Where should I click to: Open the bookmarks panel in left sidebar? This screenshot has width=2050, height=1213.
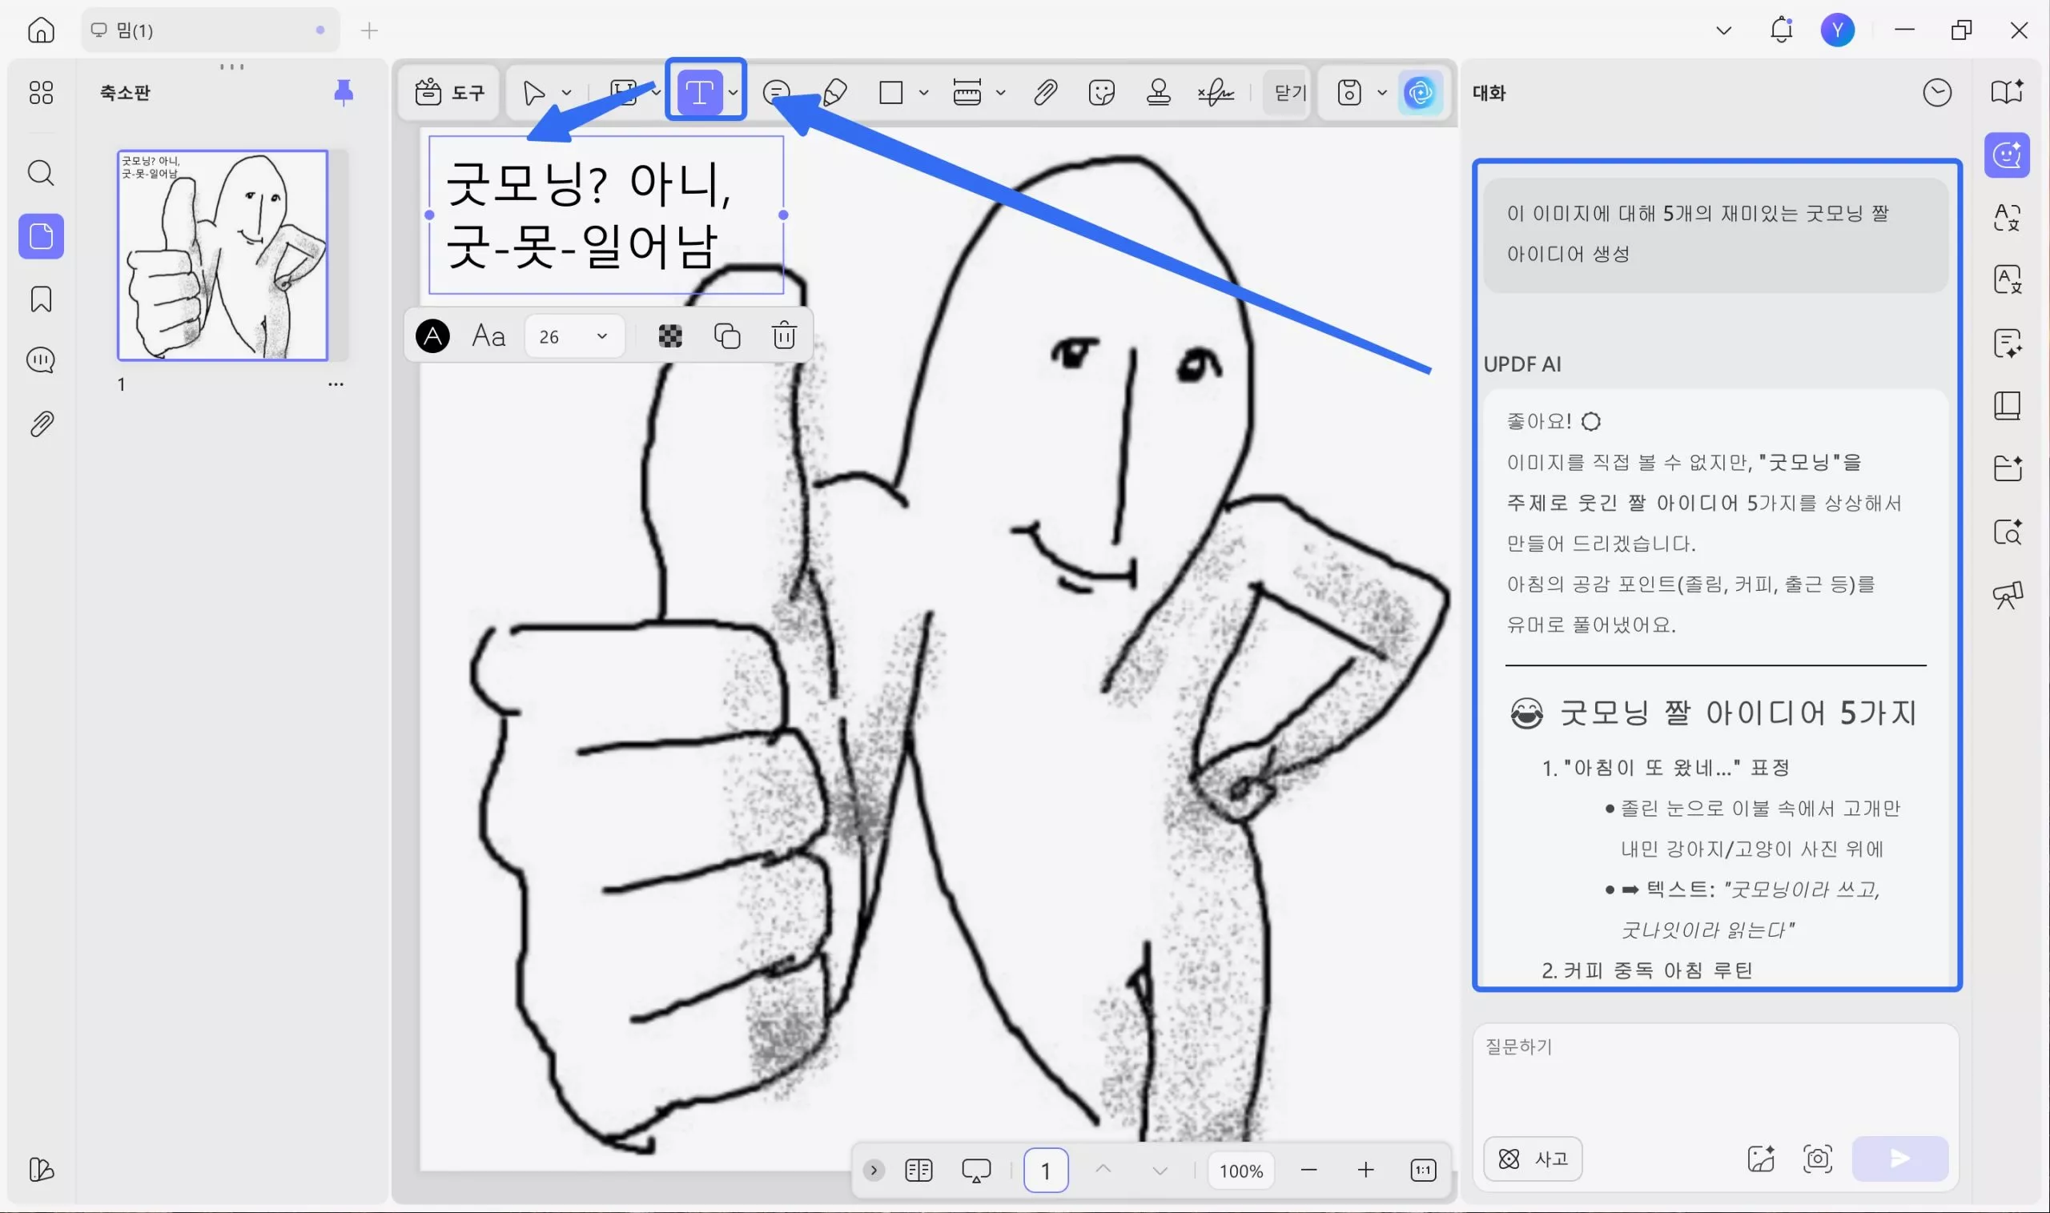pos(41,299)
